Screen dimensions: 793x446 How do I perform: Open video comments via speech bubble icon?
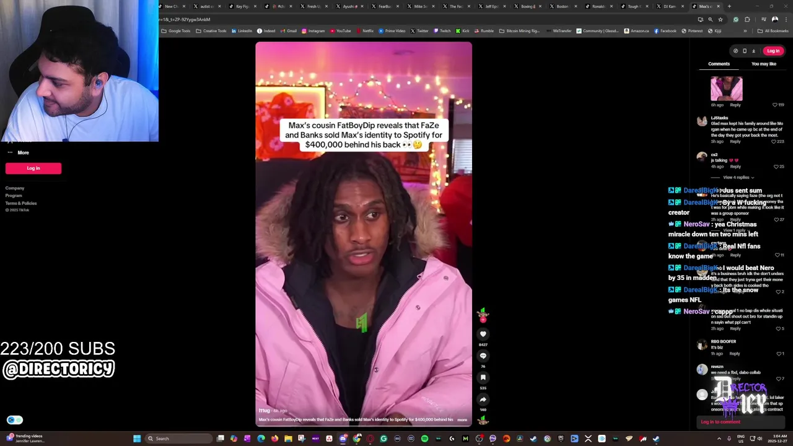[483, 356]
